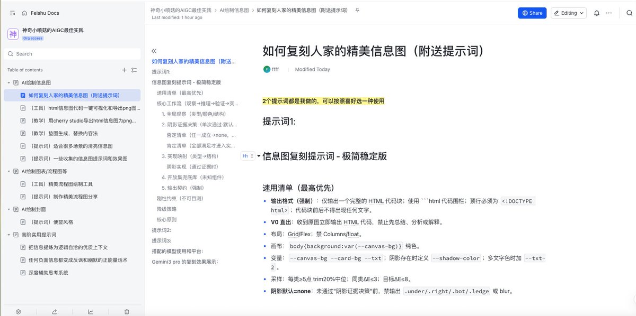The height and width of the screenshot is (316, 636).
Task: Collapse the left sidebar with the toggle icon
Action: 12,13
